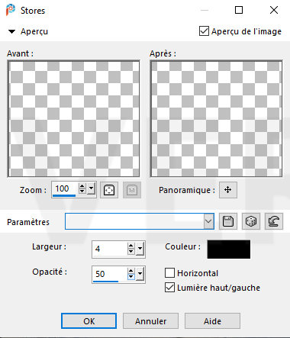Click the Panoramique pan arrows icon
290x338 pixels.
(228, 190)
